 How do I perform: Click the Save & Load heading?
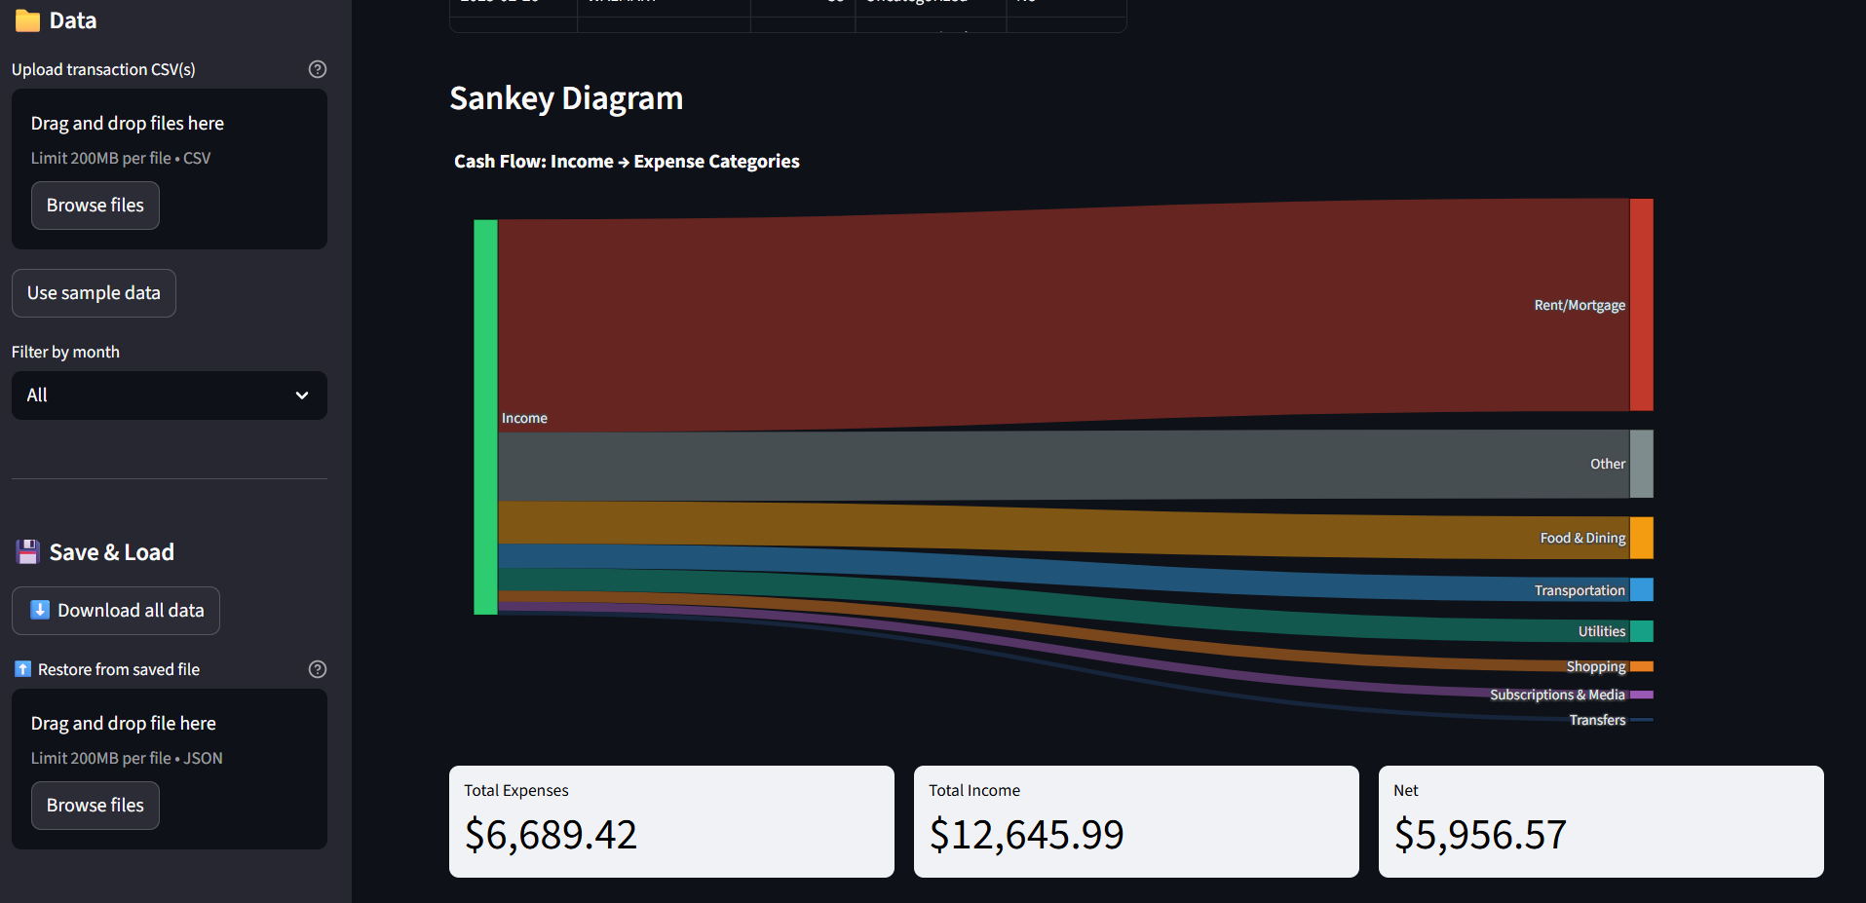[x=111, y=552]
